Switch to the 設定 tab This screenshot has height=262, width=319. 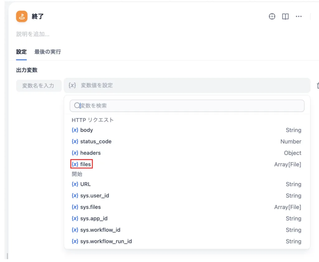point(21,52)
